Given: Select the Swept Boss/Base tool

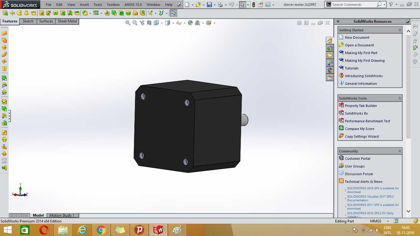Looking at the screenshot, I should [x=19, y=13].
